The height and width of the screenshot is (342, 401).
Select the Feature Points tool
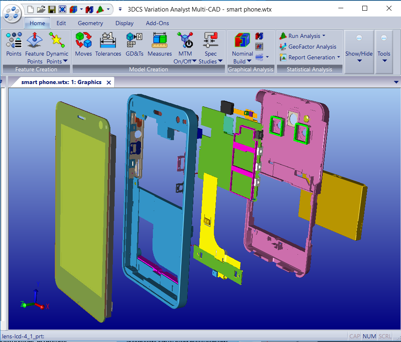point(35,45)
